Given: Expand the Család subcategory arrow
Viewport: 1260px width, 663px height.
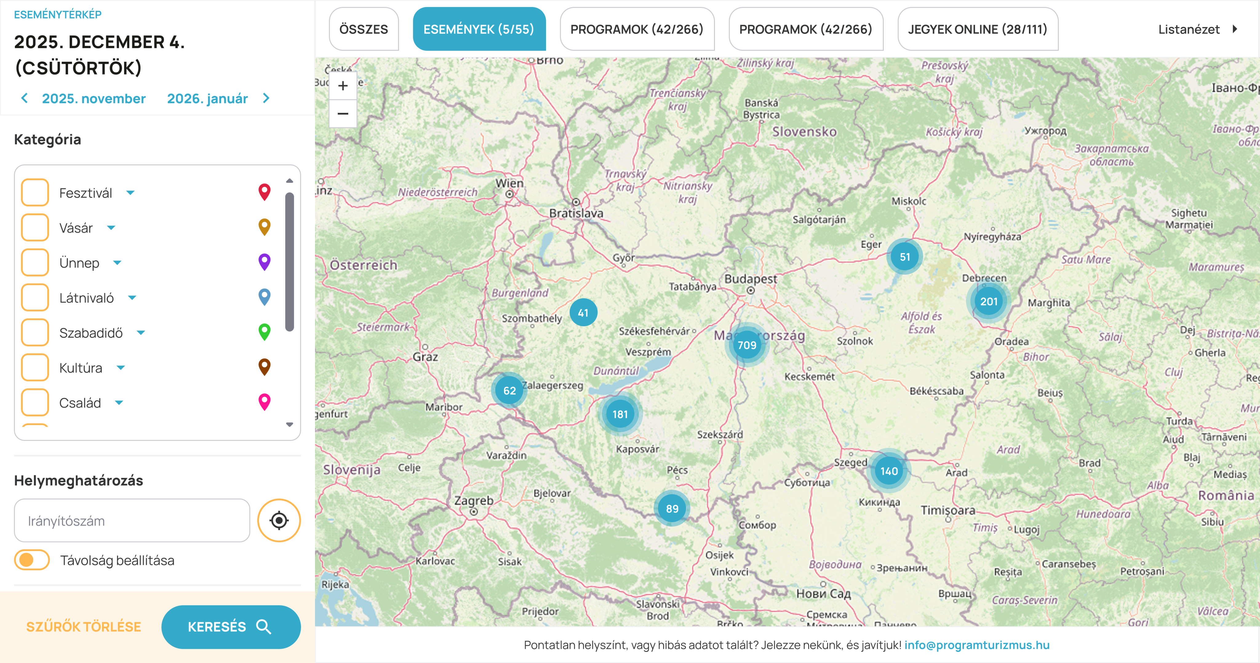Looking at the screenshot, I should [x=119, y=403].
